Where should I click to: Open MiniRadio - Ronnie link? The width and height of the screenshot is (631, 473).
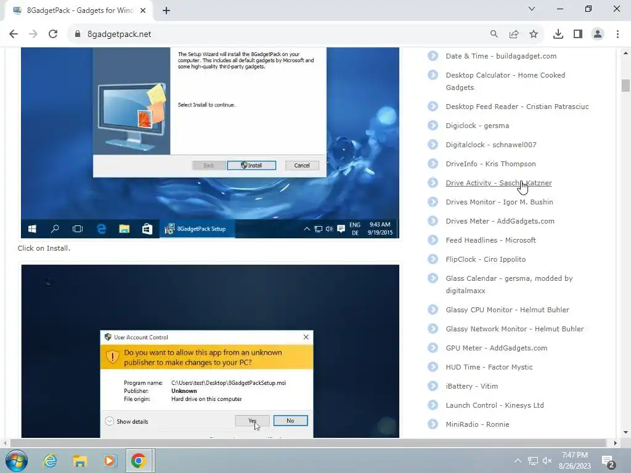(x=478, y=424)
